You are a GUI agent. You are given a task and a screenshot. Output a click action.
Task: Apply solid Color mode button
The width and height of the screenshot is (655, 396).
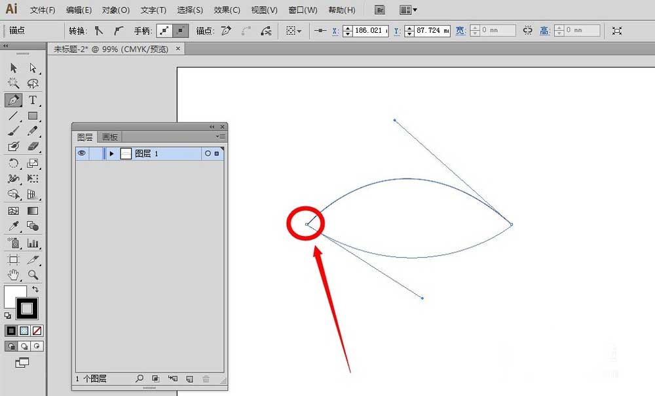click(11, 331)
